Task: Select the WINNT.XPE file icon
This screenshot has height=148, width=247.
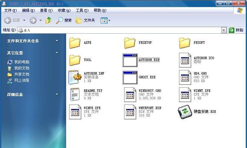Action: coord(185,95)
